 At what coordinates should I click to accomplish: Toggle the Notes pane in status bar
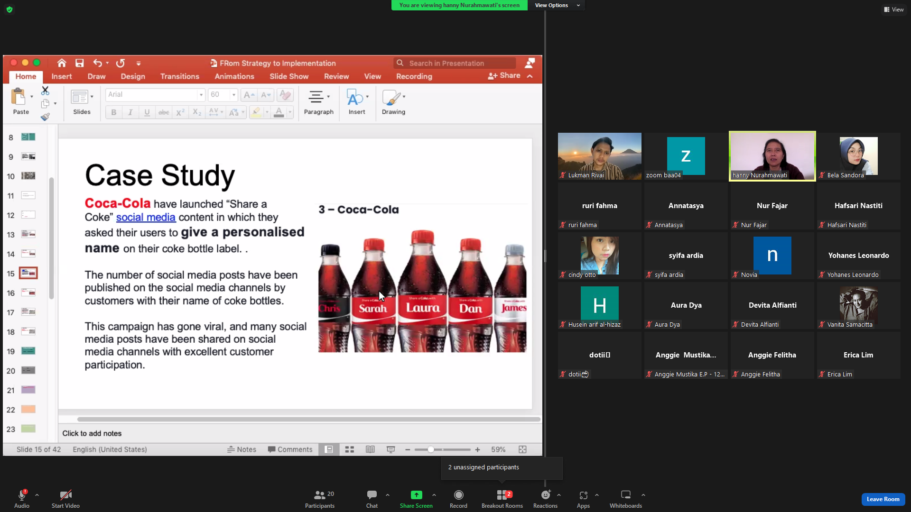click(242, 449)
